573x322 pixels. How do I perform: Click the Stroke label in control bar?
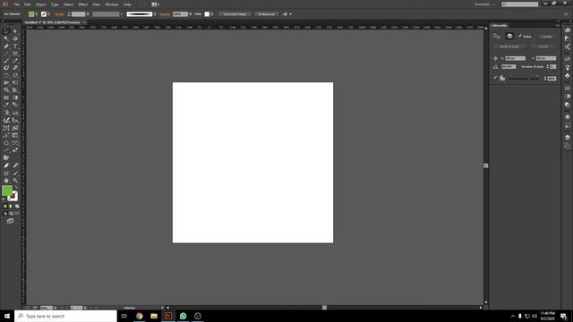coord(59,14)
